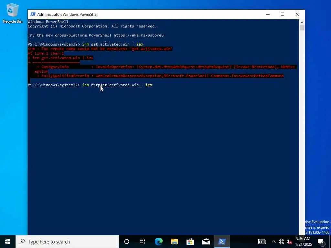Show hidden tray icons chevron

pyautogui.click(x=273, y=242)
